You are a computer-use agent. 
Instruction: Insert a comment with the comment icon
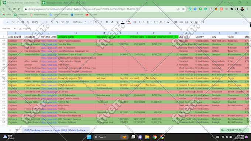pos(181,22)
